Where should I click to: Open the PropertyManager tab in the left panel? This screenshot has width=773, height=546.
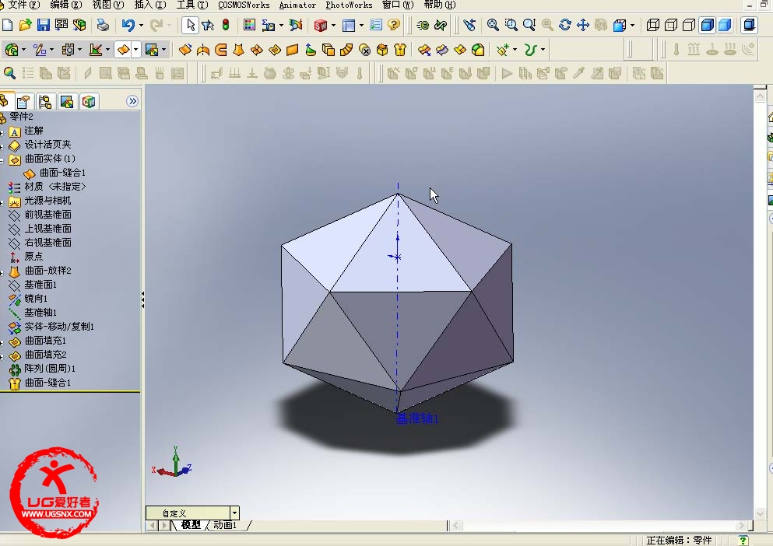[x=23, y=102]
